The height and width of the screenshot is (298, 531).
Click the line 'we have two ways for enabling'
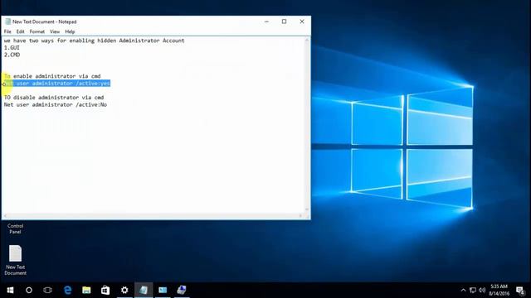(x=94, y=41)
